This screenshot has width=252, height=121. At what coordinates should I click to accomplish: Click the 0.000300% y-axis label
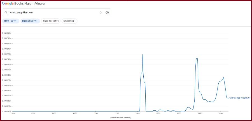tap(6, 33)
